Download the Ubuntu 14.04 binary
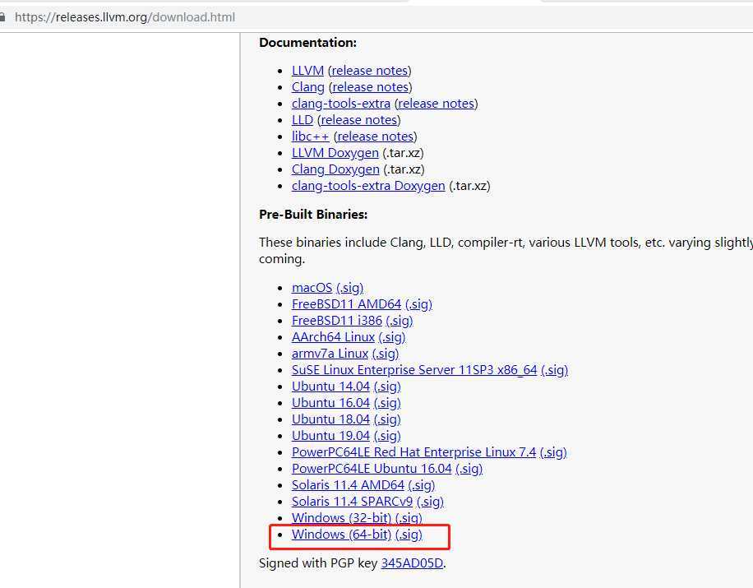This screenshot has width=753, height=588. 331,387
